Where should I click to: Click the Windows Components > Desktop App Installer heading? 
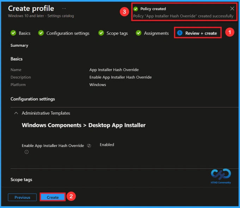84,125
